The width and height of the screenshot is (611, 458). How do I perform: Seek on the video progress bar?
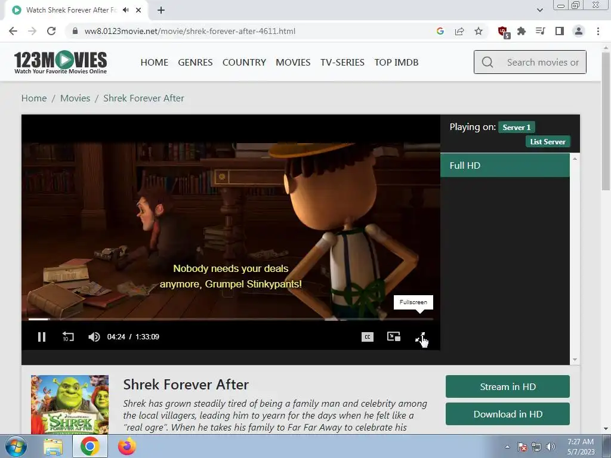pos(231,320)
